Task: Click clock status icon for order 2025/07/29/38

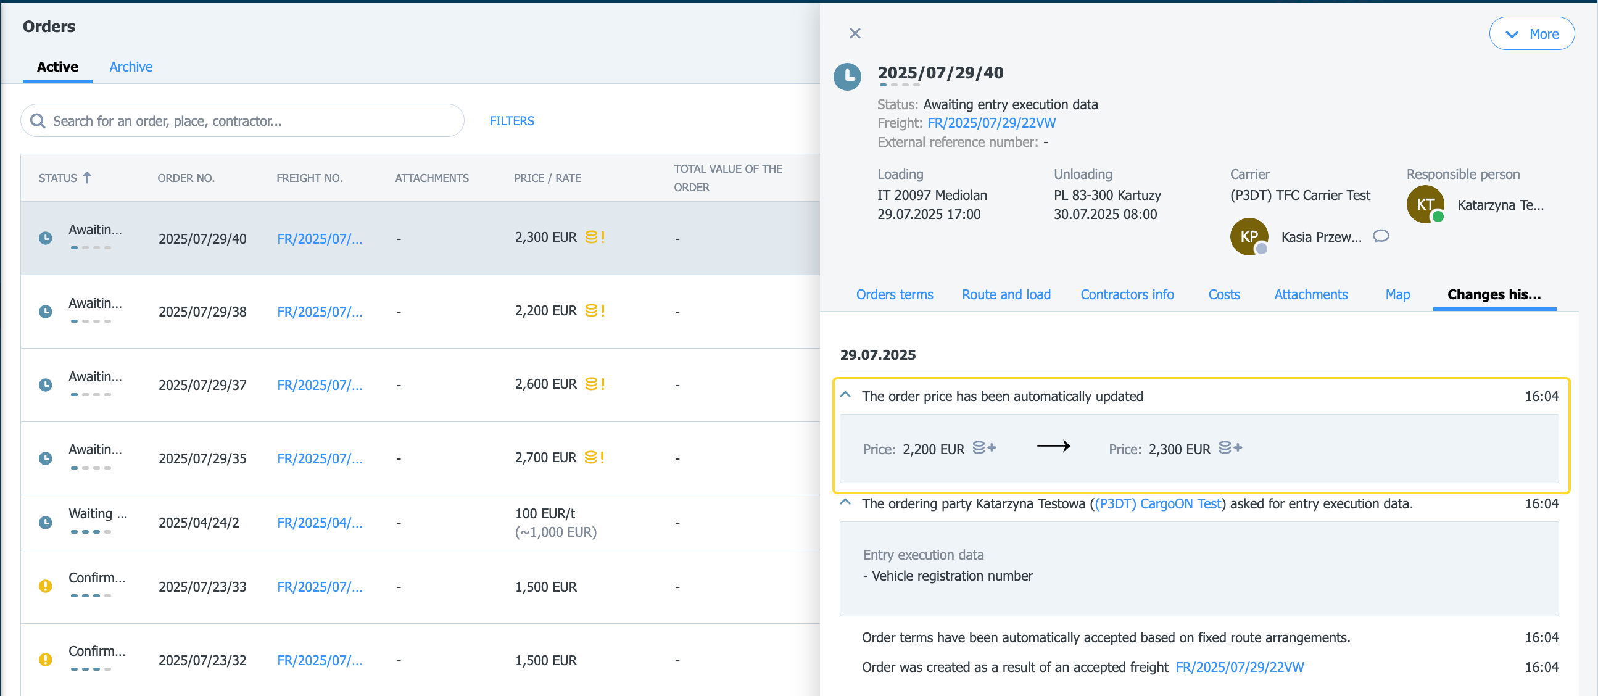Action: [45, 312]
